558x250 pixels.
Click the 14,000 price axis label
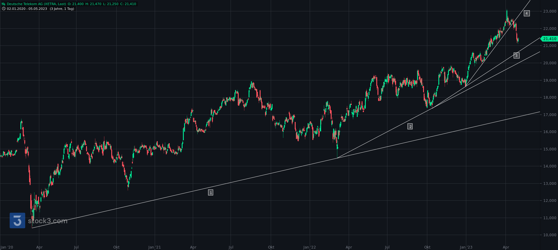(x=550, y=166)
